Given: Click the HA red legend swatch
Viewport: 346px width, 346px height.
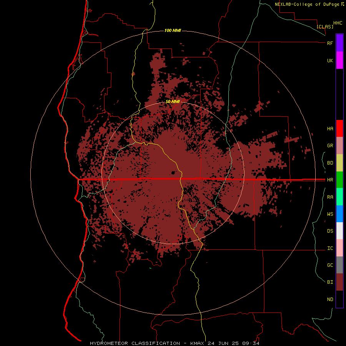Looking at the screenshot, I should click(x=339, y=128).
